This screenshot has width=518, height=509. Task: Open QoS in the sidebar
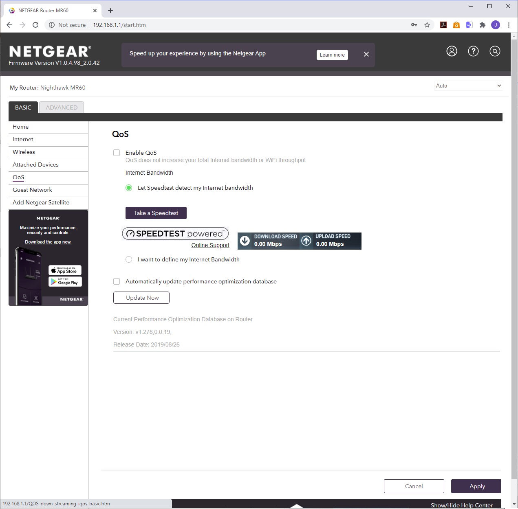[48, 178]
